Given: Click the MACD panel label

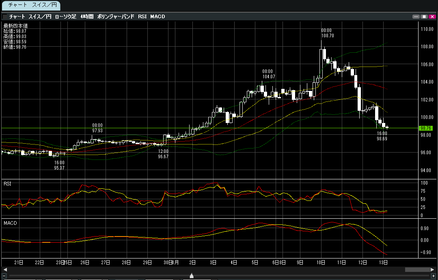Looking at the screenshot, I should pos(10,223).
